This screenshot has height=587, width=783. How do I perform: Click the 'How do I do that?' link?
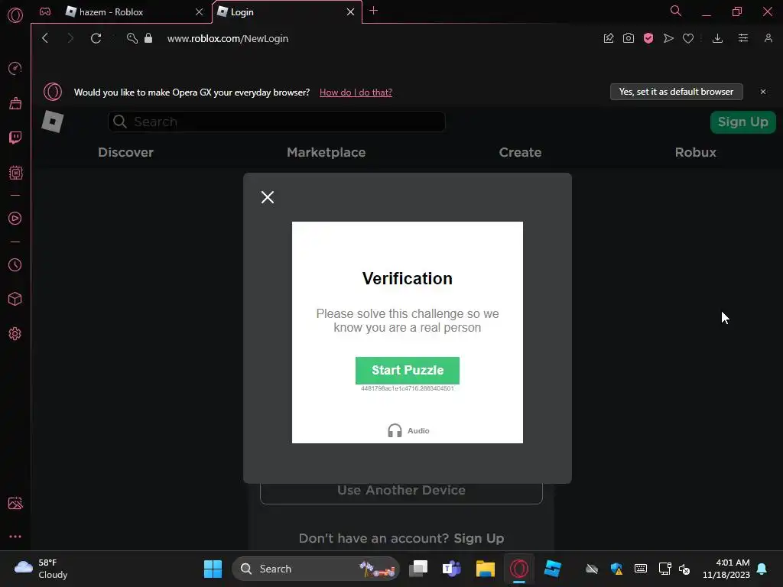coord(356,92)
